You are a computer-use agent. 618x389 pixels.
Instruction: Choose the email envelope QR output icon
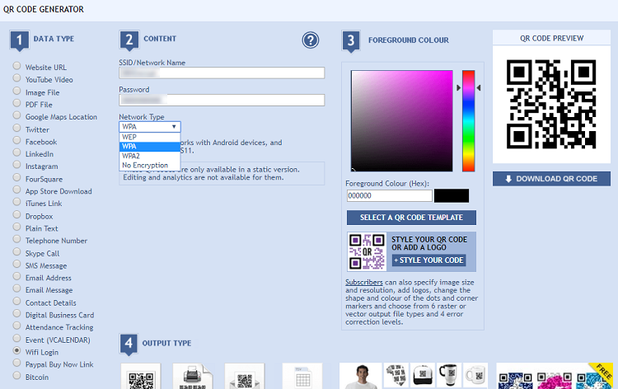pyautogui.click(x=245, y=377)
